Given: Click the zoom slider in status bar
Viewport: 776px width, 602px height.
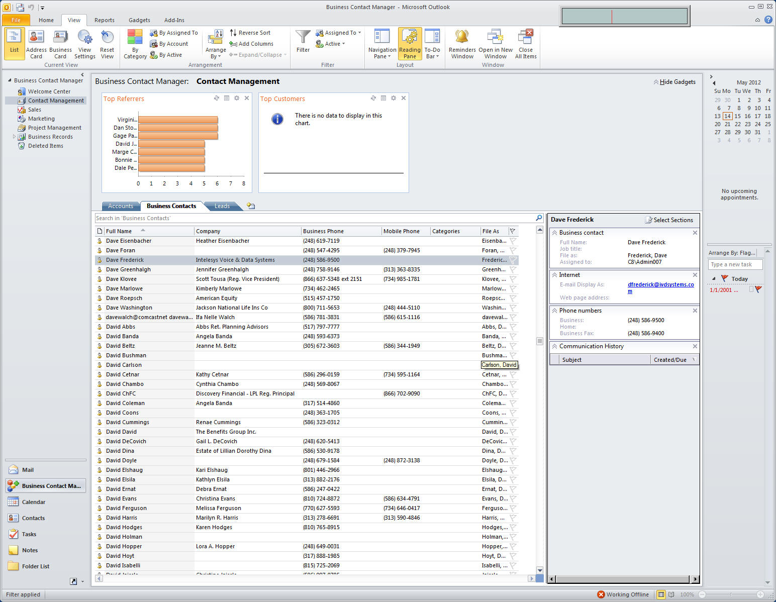Looking at the screenshot, I should [x=731, y=594].
